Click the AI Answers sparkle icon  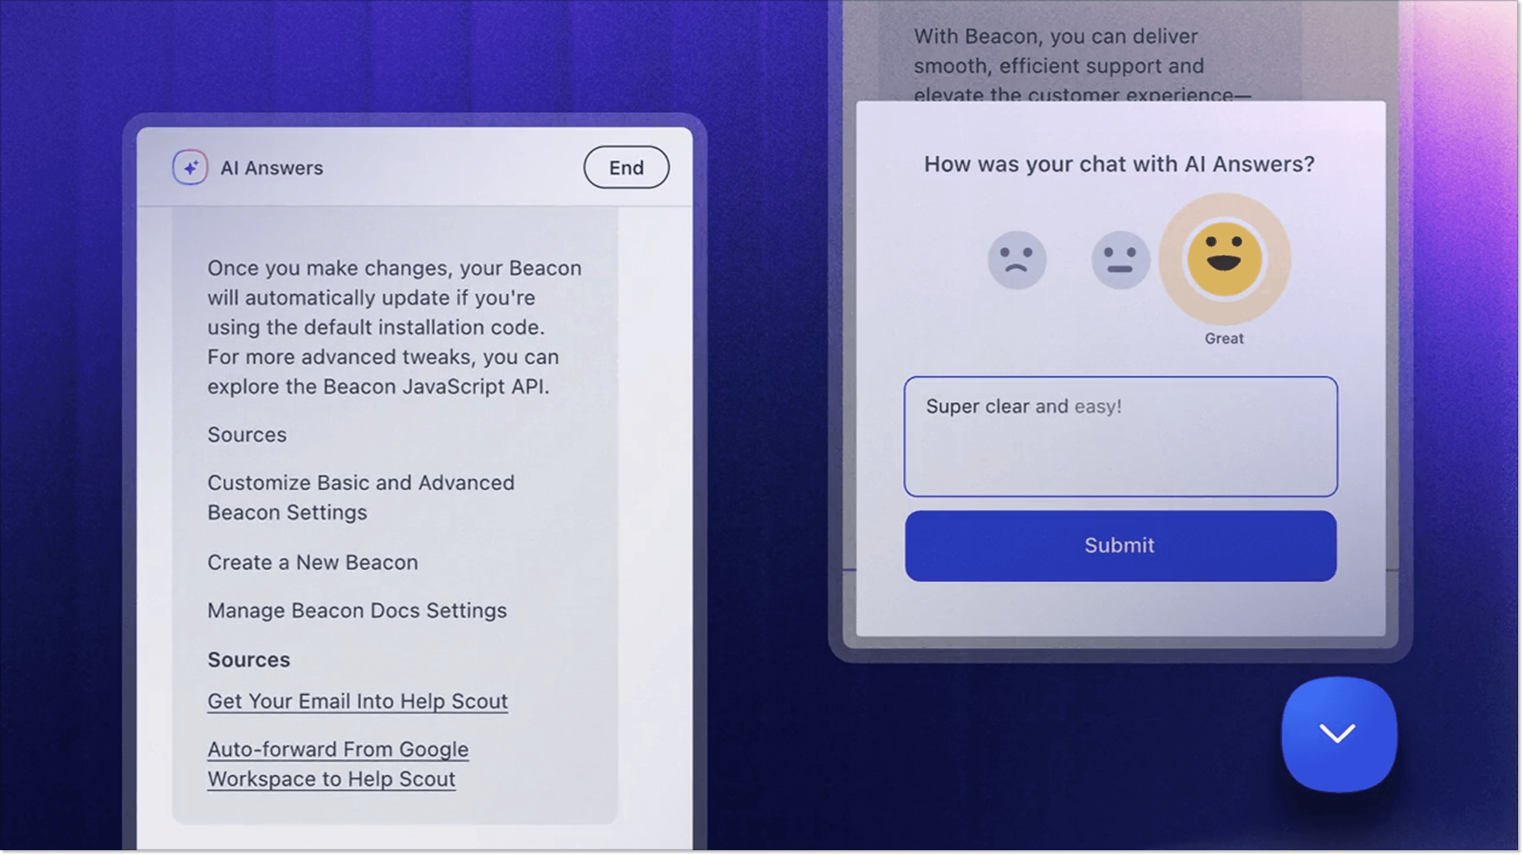(x=190, y=167)
